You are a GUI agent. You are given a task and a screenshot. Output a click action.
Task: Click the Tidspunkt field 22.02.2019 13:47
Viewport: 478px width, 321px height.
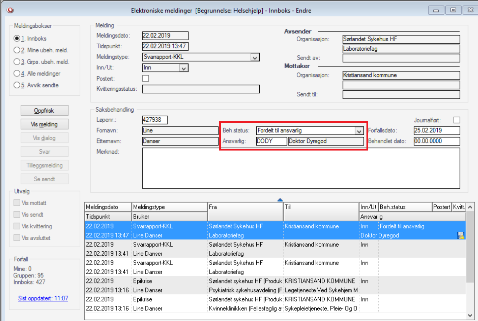click(165, 46)
